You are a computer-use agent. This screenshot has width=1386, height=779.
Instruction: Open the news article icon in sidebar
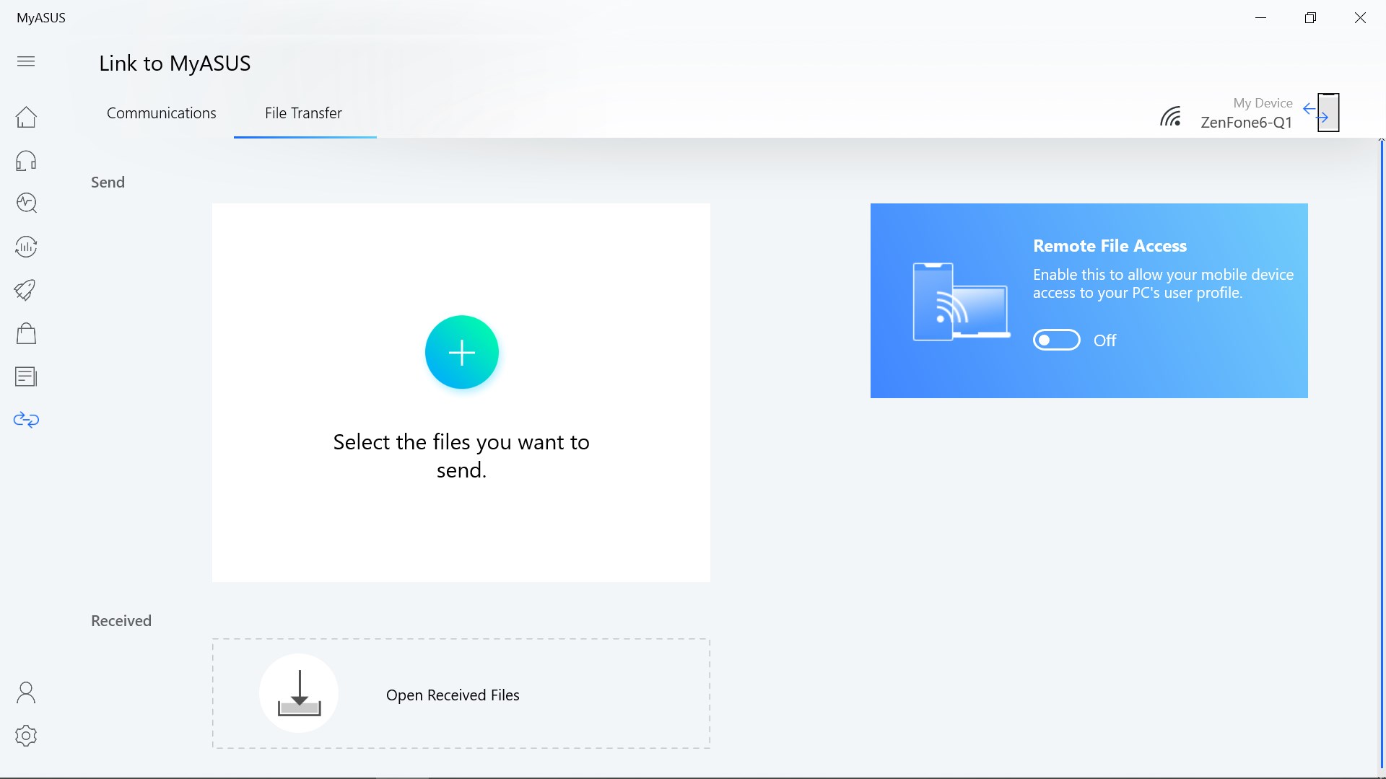26,377
